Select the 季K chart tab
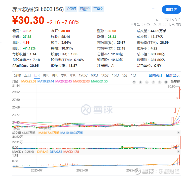Viewport: 185px width, 177px height. tap(64, 75)
